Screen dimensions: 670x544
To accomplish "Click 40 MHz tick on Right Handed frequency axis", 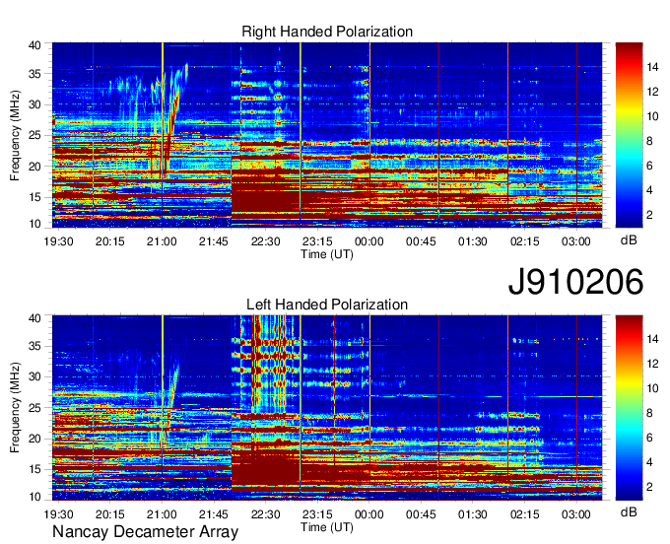I will click(34, 45).
